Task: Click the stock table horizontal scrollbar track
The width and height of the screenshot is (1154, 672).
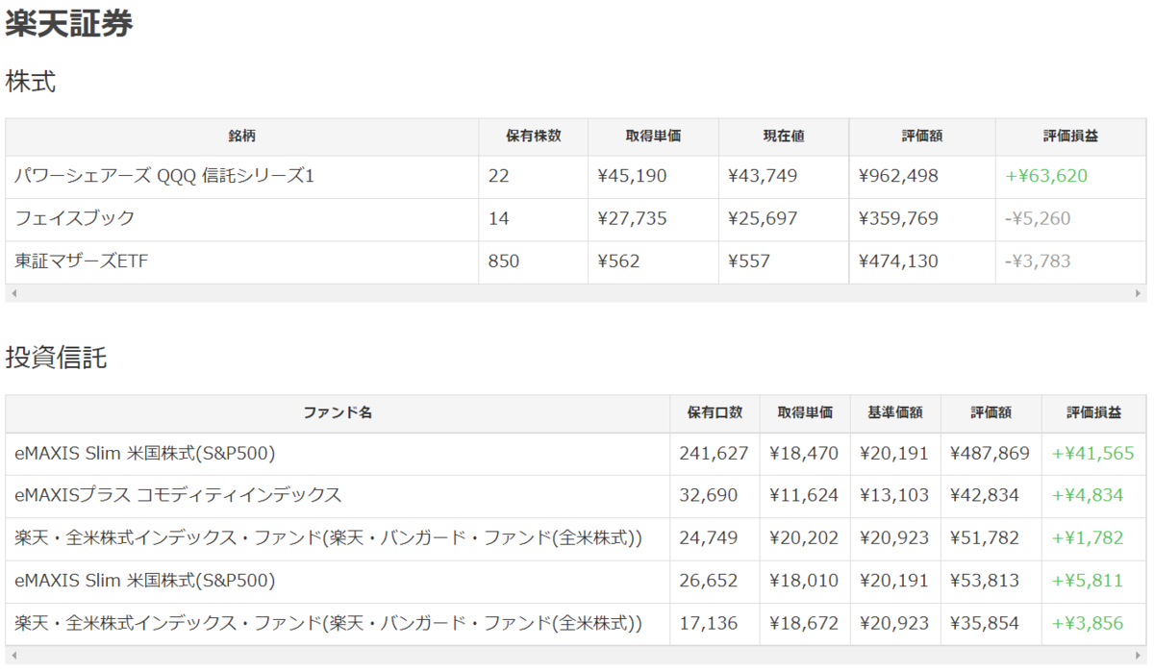Action: [576, 293]
